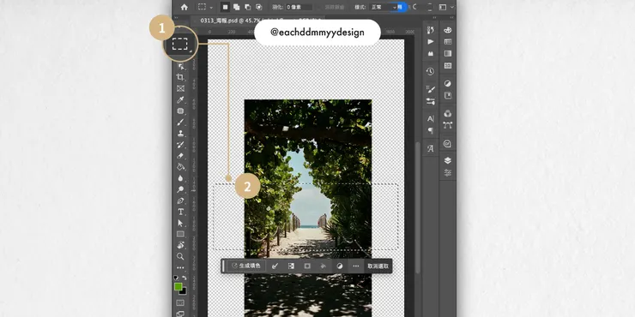Open the selection style dropdown
Image resolution: width=635 pixels, height=317 pixels.
[384, 7]
